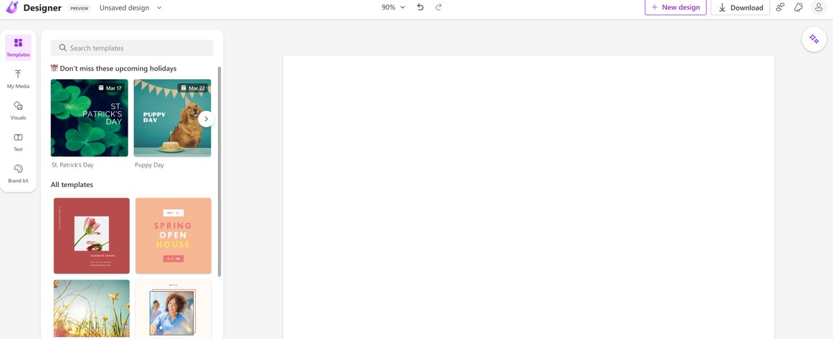The width and height of the screenshot is (833, 339).
Task: Click the "Unsaved design" title text
Action: pyautogui.click(x=124, y=8)
